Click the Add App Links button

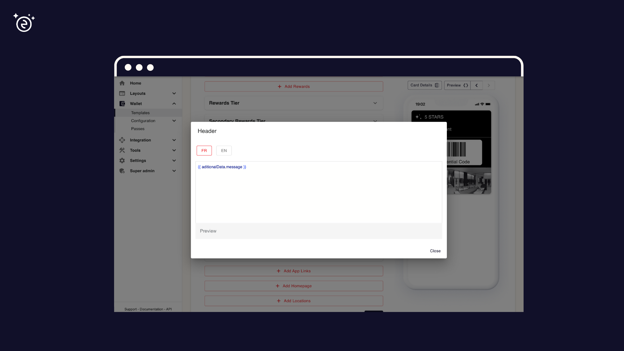(293, 271)
